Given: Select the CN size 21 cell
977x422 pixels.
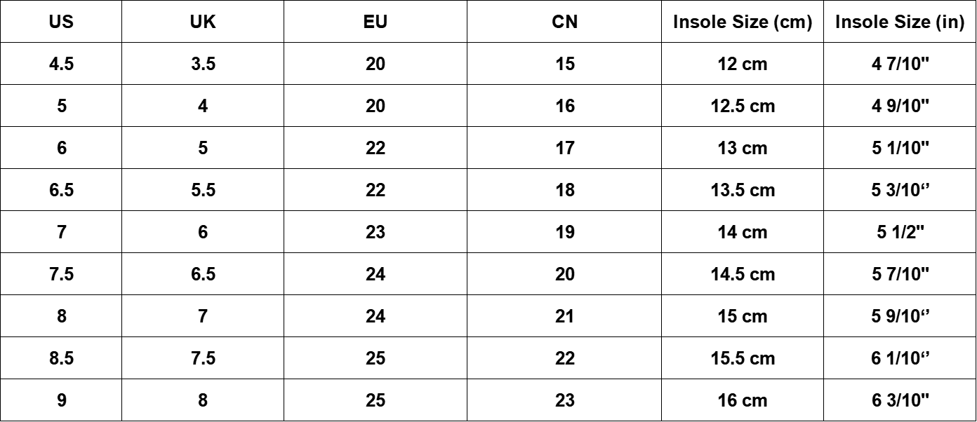Looking at the screenshot, I should [x=565, y=316].
